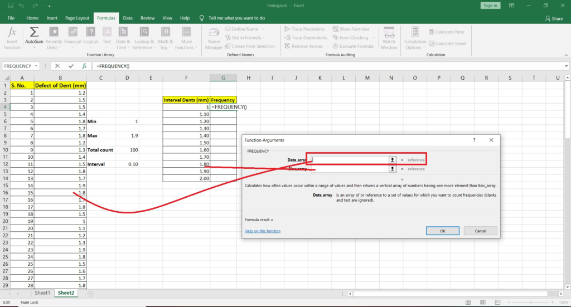Cancel formula entry with X icon

(x=57, y=66)
